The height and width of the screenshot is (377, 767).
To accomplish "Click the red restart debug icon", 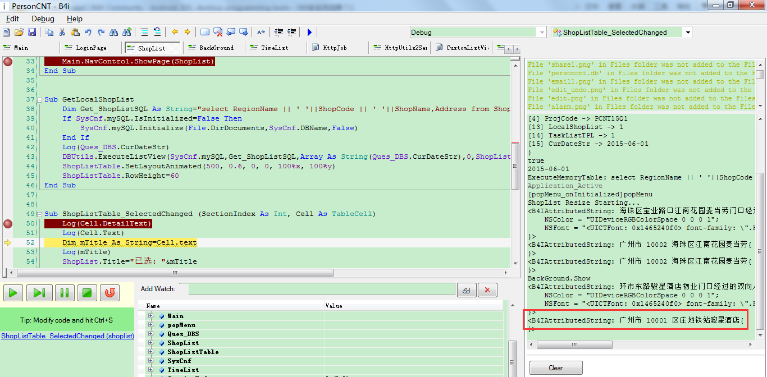I will tap(110, 292).
